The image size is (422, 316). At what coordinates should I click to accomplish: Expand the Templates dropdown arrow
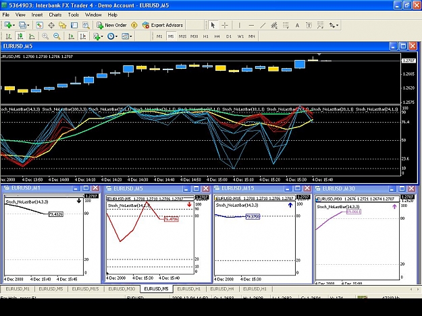coord(131,36)
